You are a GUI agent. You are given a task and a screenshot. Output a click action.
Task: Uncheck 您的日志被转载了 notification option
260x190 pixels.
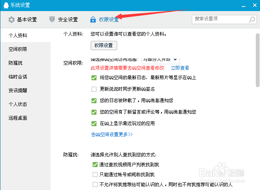click(x=94, y=101)
